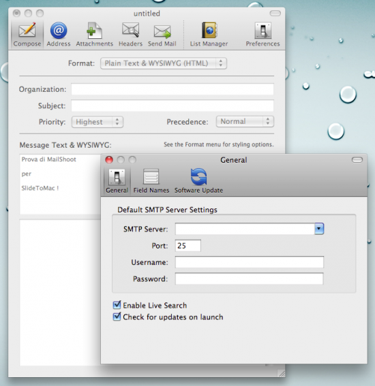Image resolution: width=375 pixels, height=386 pixels.
Task: Close the General preferences window
Action: pyautogui.click(x=109, y=160)
